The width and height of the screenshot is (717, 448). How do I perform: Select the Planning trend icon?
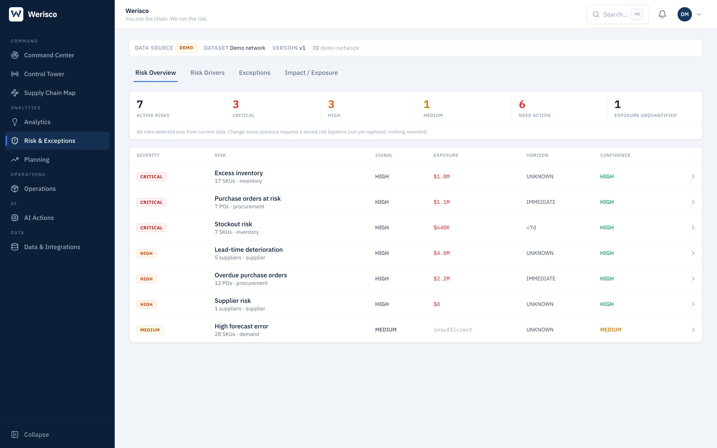tap(15, 159)
